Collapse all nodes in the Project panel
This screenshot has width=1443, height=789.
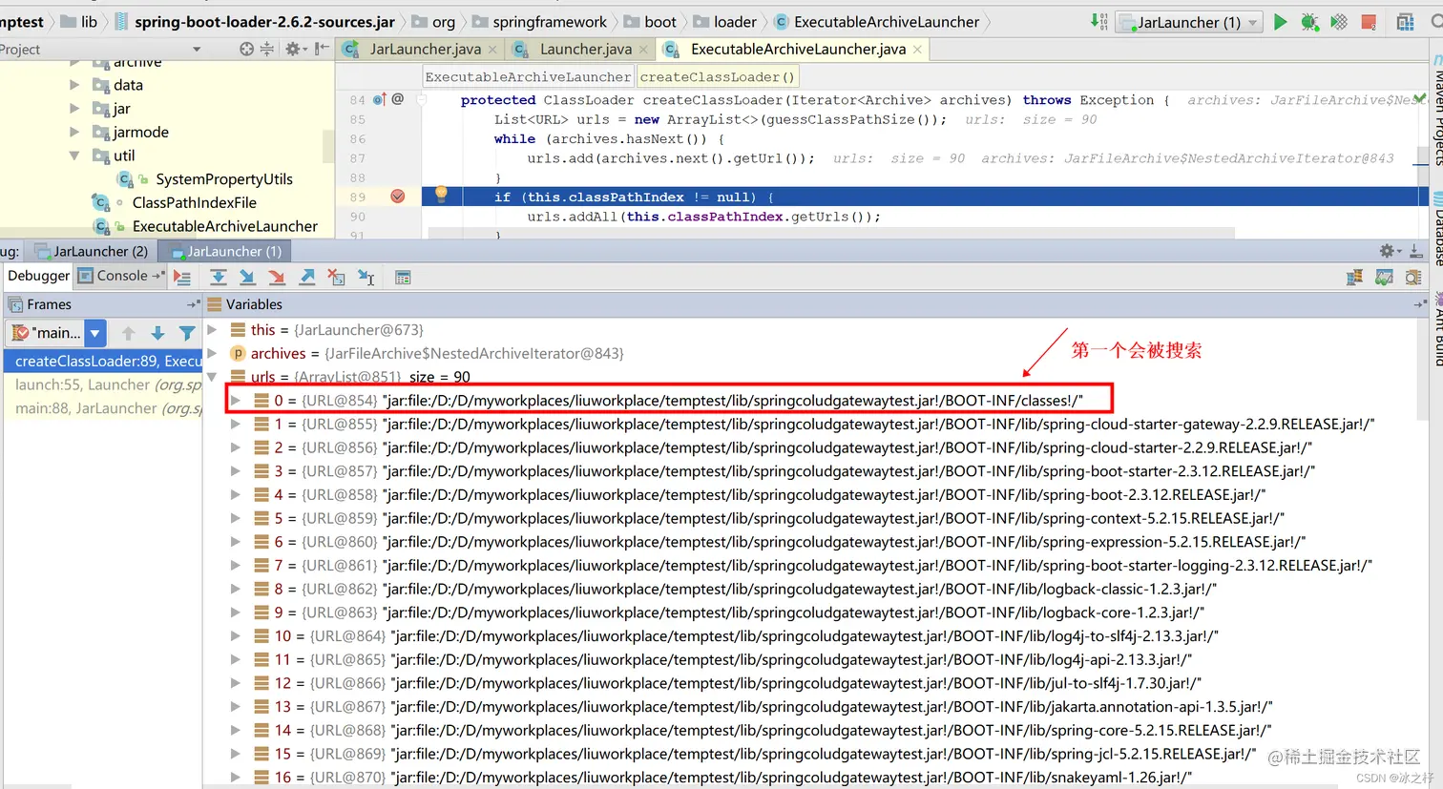[267, 49]
